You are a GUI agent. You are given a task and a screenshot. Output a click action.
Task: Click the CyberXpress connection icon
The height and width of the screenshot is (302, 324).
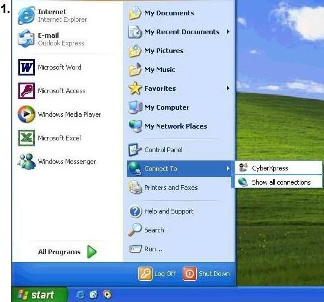(x=243, y=168)
